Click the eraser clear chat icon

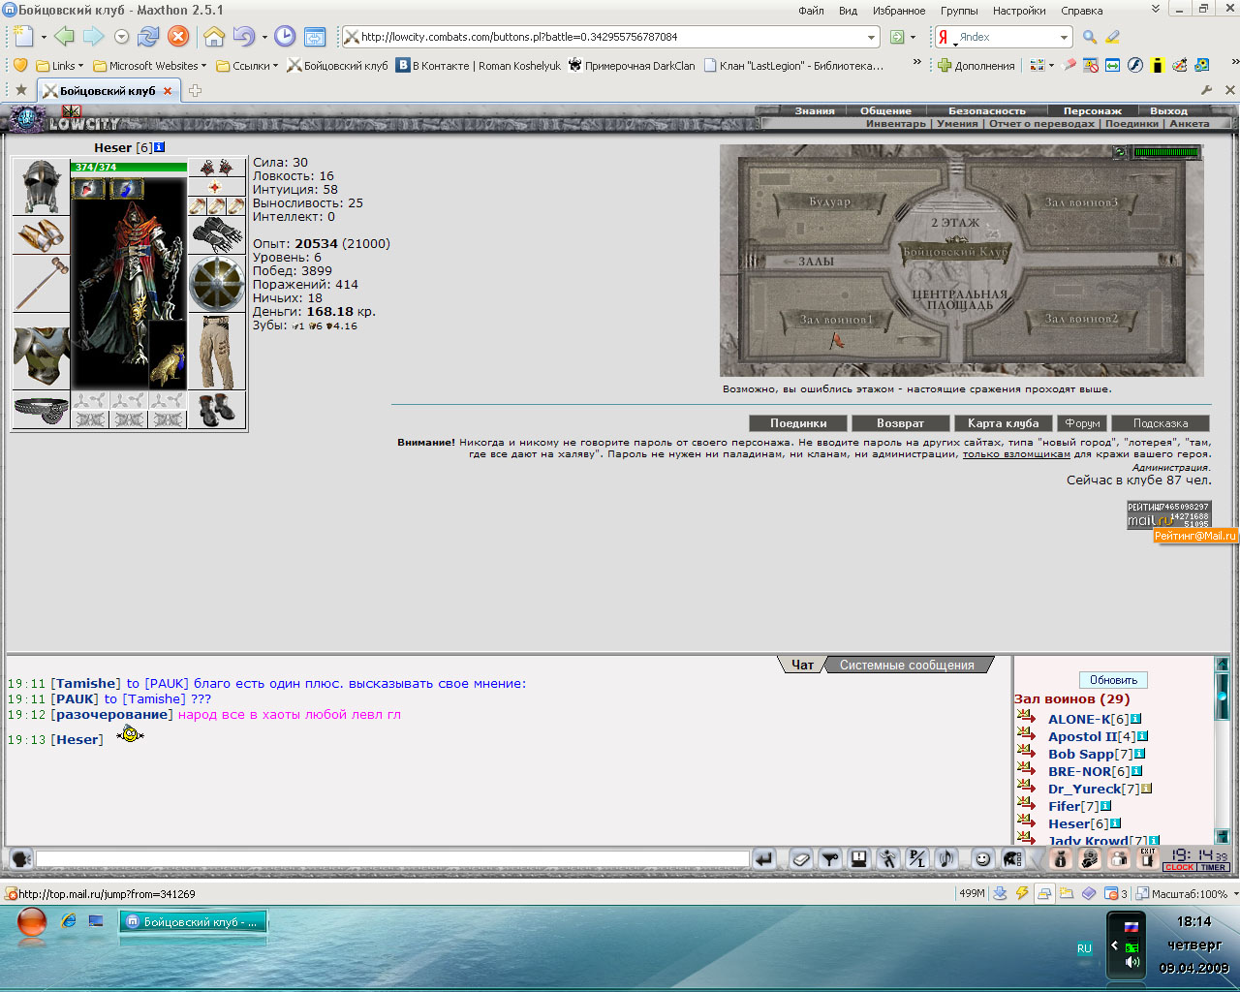tap(801, 859)
